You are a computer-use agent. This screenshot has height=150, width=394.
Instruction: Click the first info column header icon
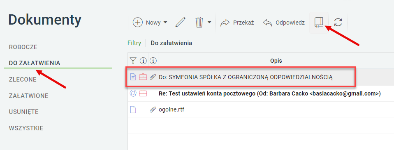pos(143,61)
